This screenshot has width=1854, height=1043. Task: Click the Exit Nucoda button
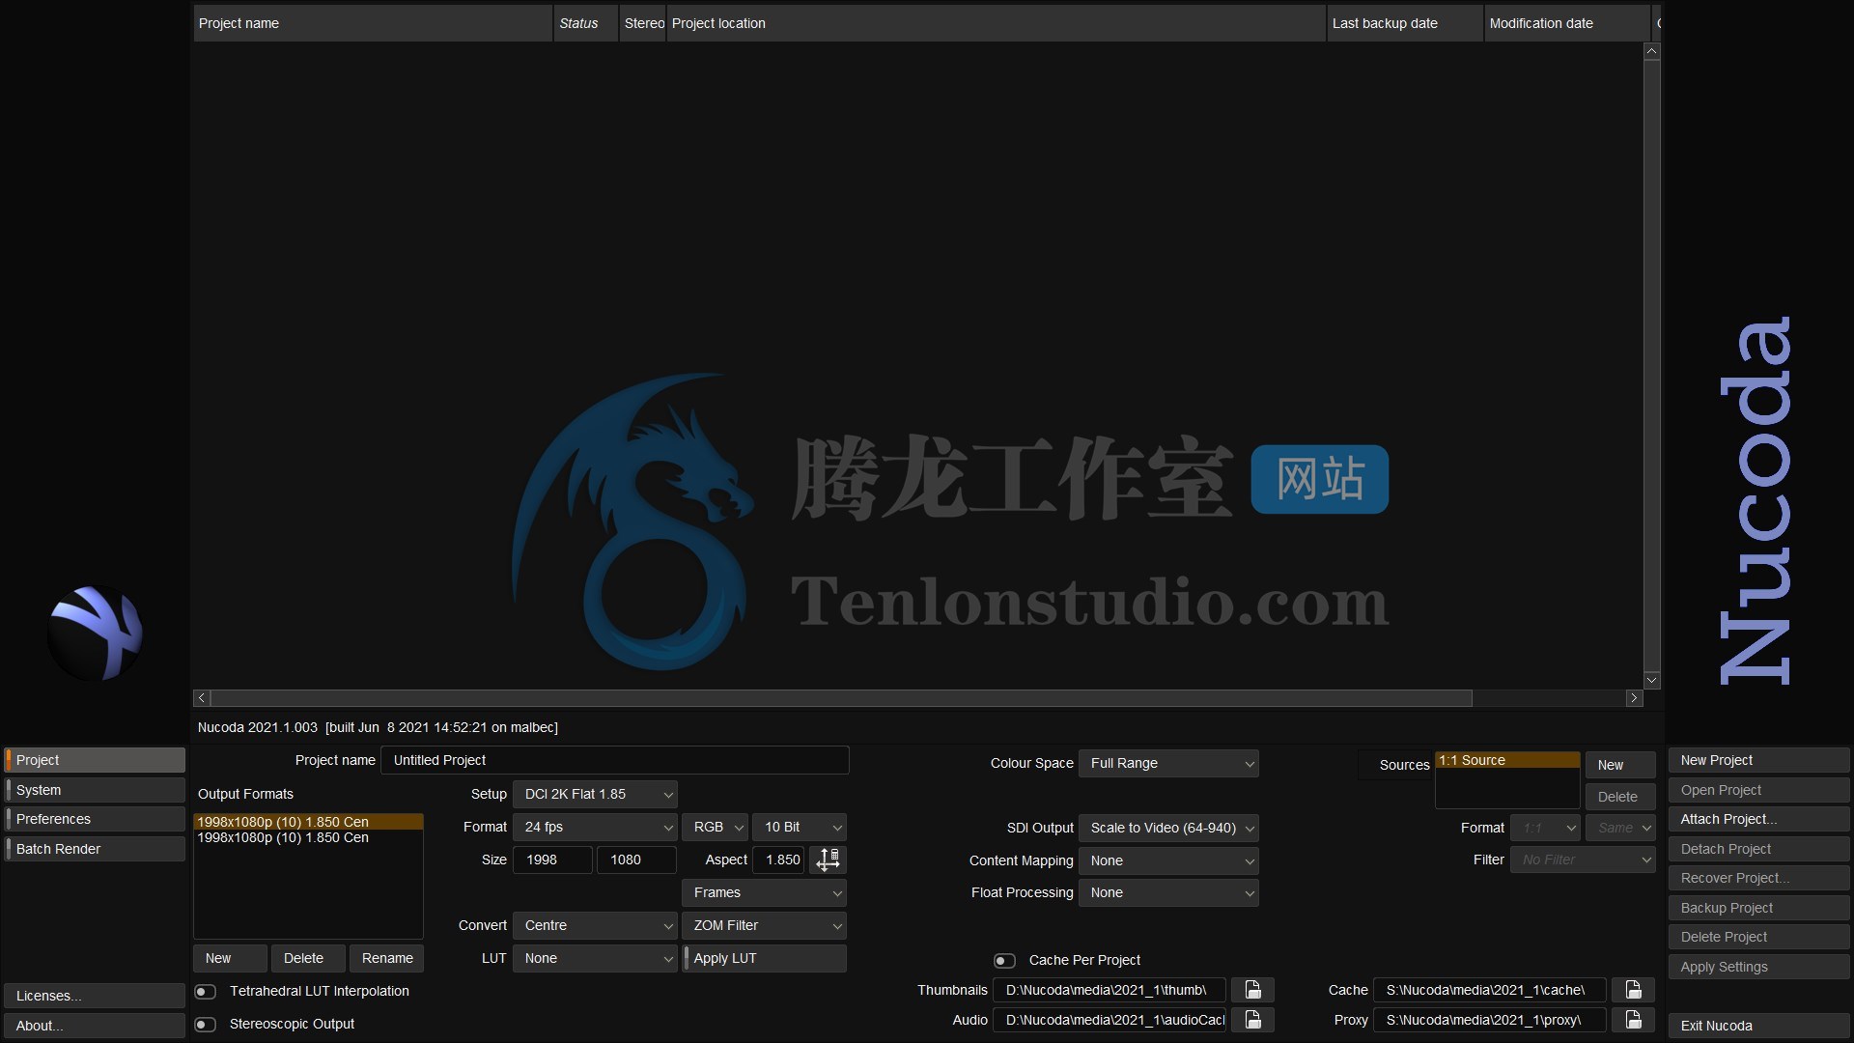(x=1759, y=1026)
